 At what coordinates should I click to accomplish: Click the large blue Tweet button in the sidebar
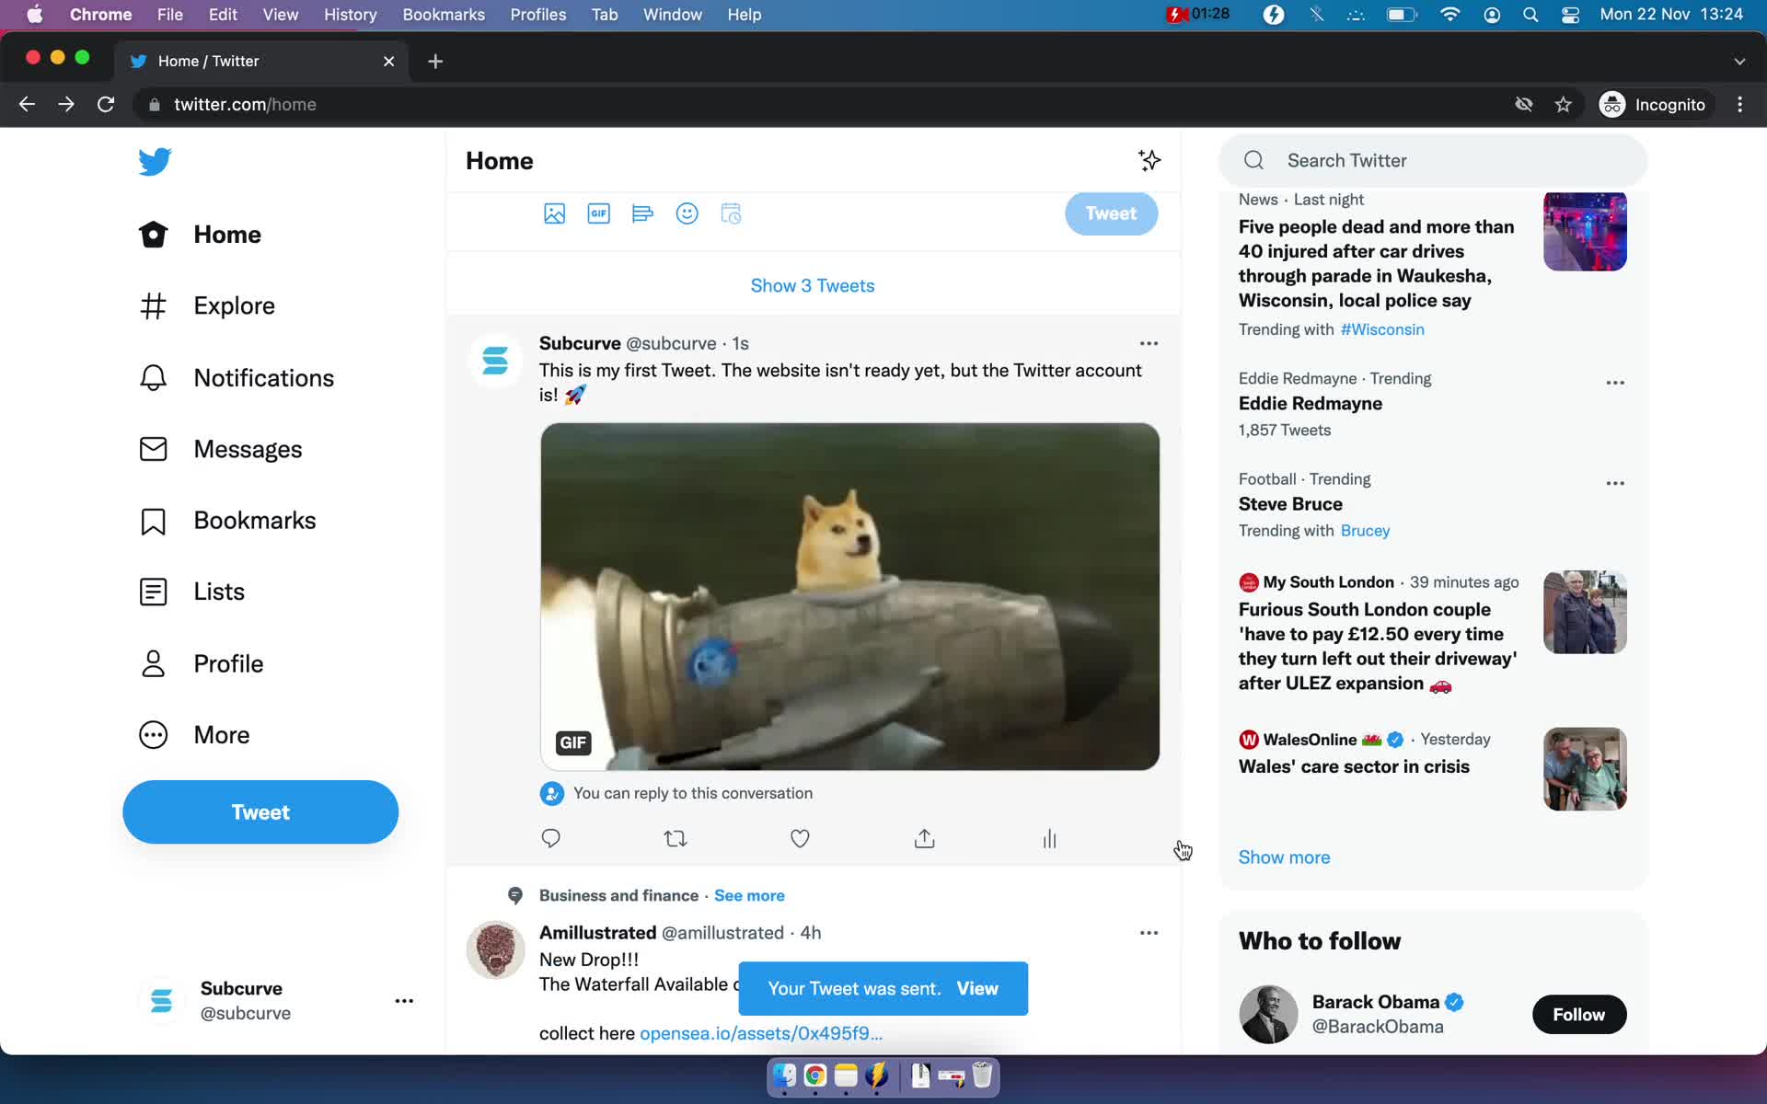pos(260,812)
